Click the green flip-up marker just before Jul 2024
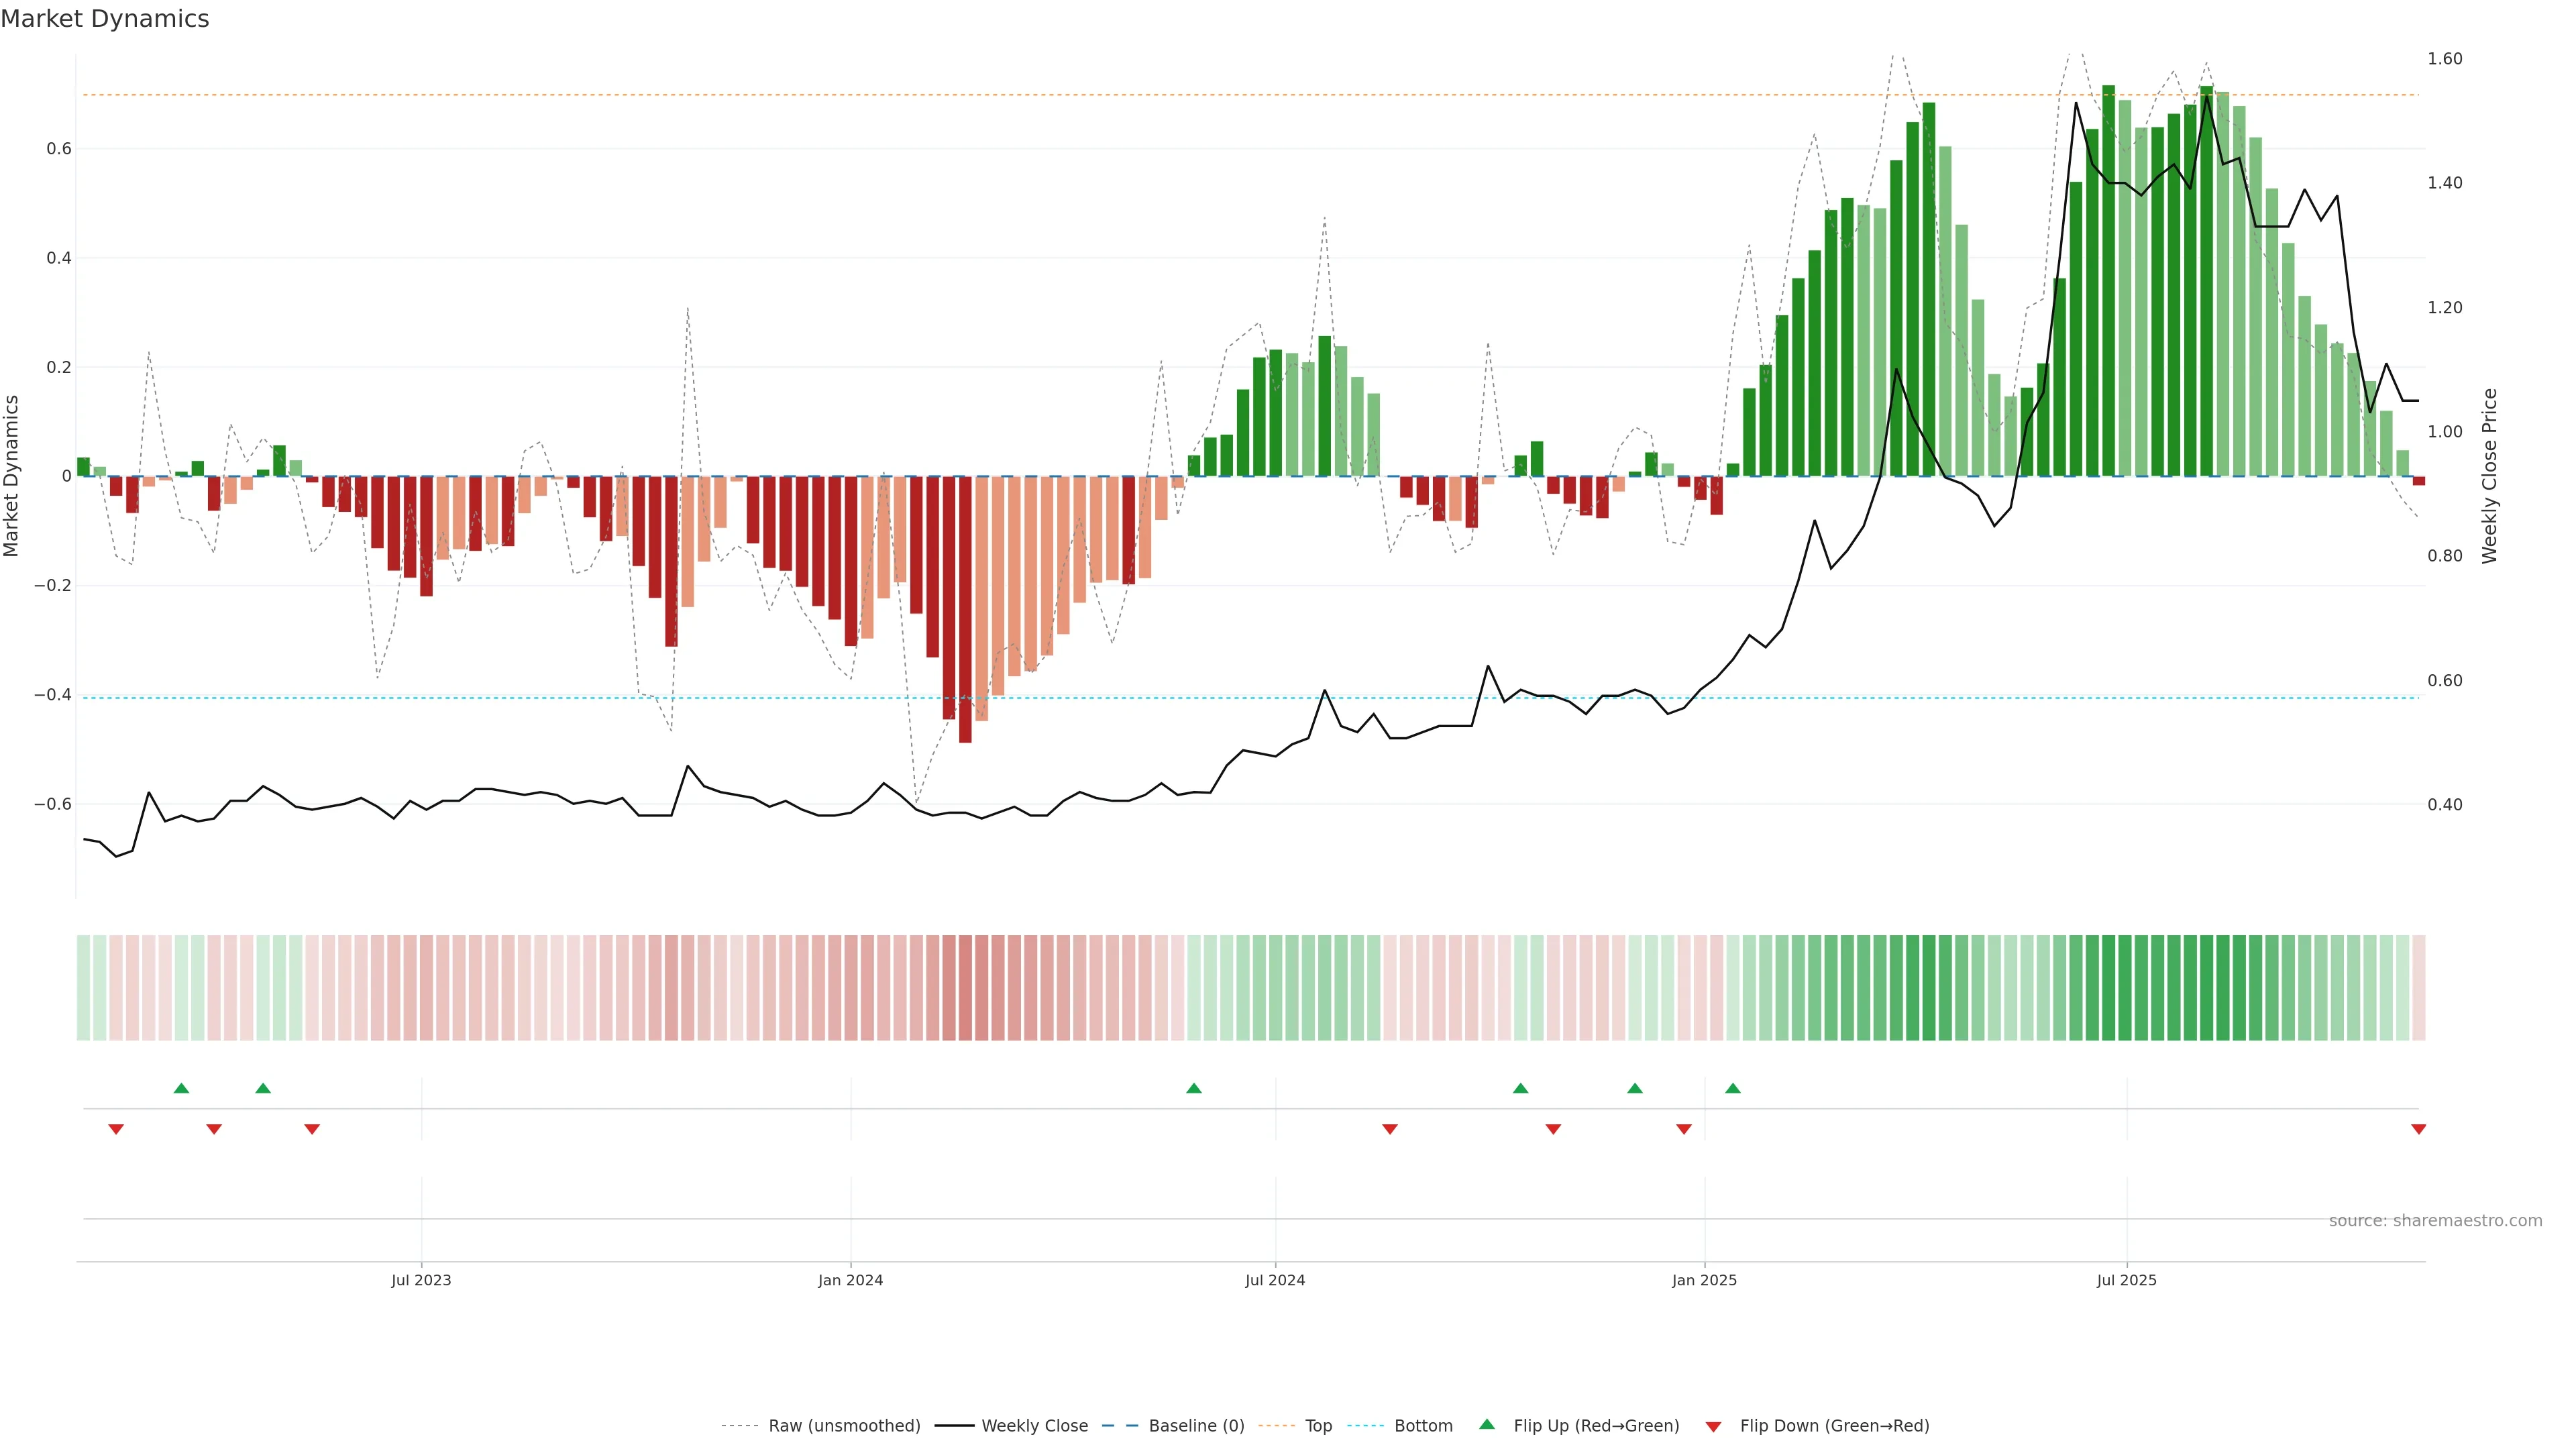 pos(1194,1088)
